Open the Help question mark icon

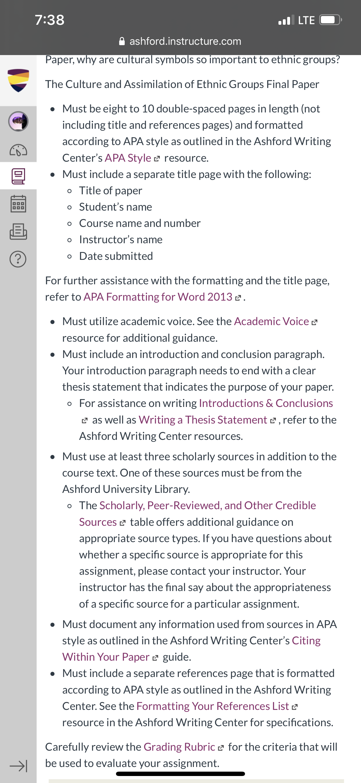[x=18, y=259]
